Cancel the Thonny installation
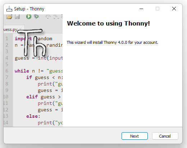The height and width of the screenshot is (148, 187). [x=165, y=136]
